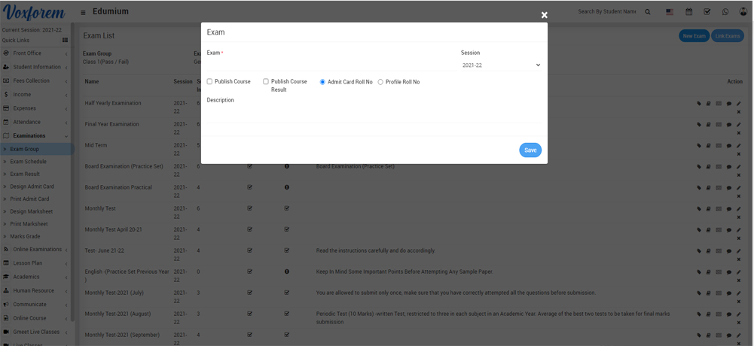Click the search magnifier icon in header
Viewport: 754px width, 346px height.
[648, 12]
